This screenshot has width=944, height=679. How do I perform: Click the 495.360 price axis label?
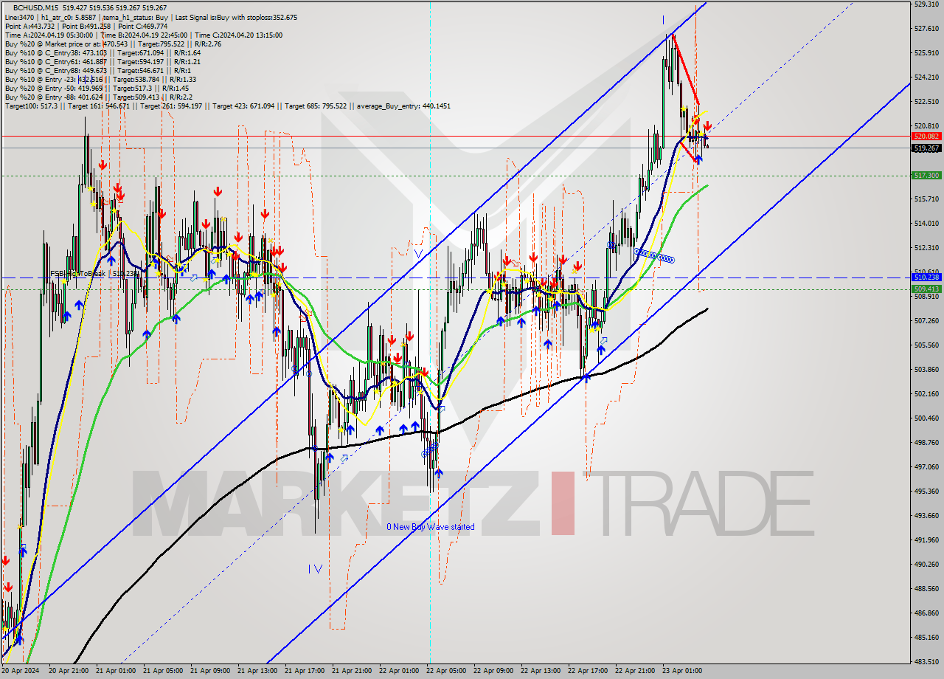(x=926, y=491)
